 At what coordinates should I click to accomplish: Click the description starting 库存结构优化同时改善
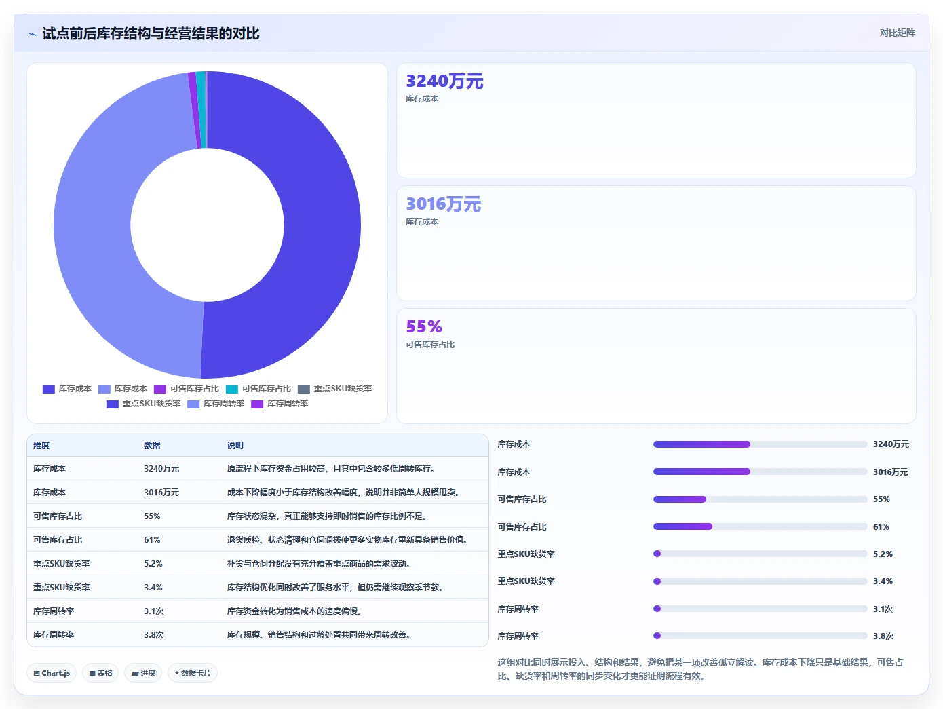point(336,588)
